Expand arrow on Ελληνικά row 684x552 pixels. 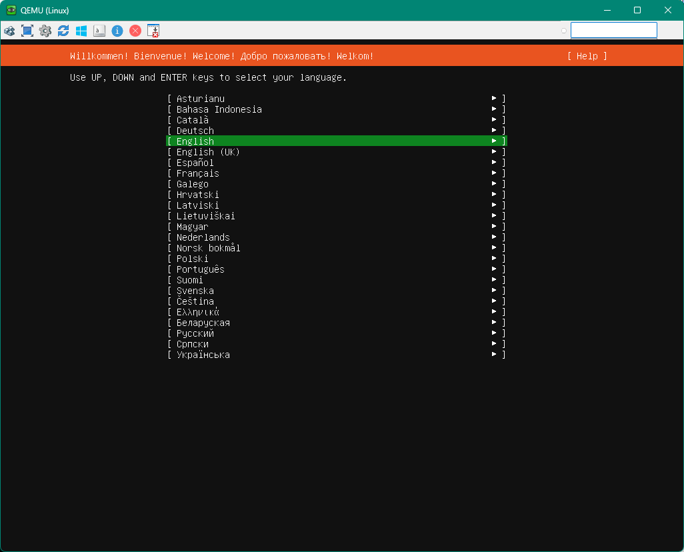pos(494,311)
